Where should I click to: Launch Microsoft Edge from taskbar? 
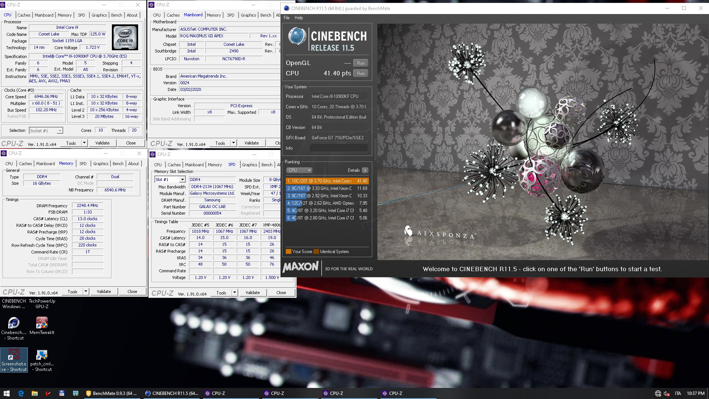(21, 393)
